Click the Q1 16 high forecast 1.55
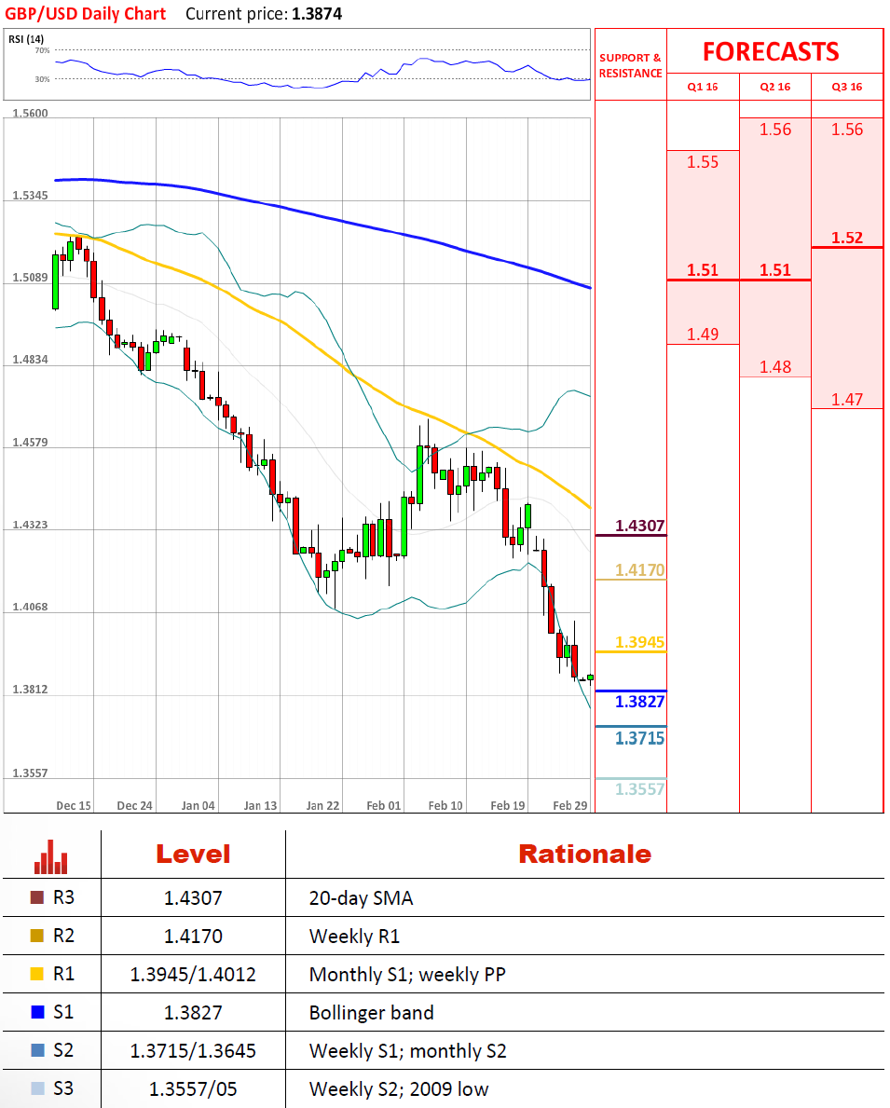The width and height of the screenshot is (890, 1108). (x=703, y=162)
